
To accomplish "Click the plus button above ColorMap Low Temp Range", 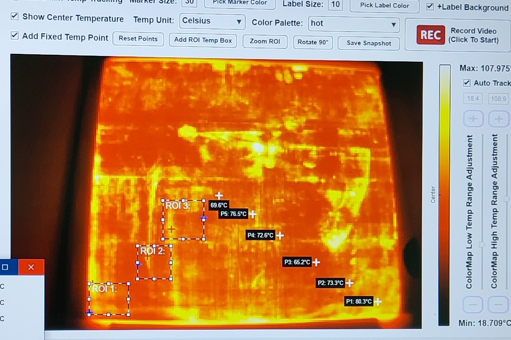I will click(473, 119).
